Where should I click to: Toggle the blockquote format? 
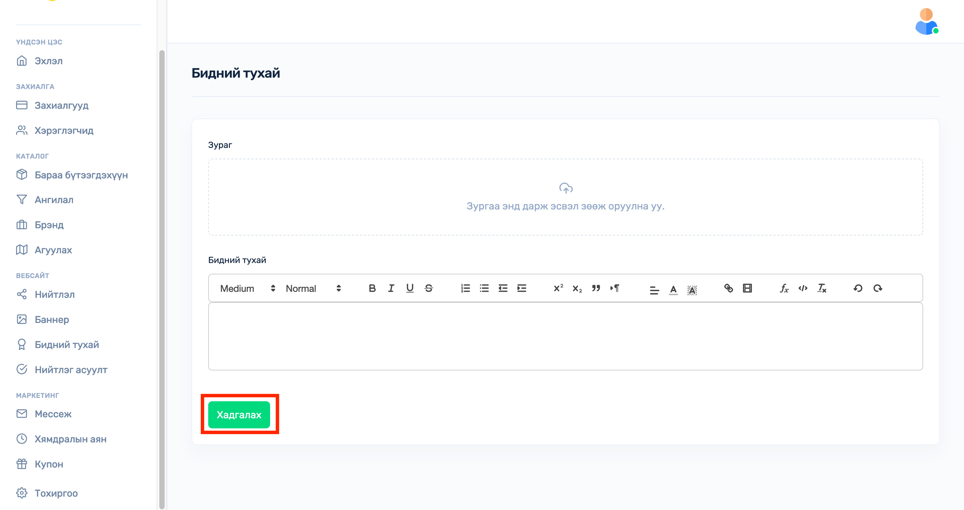click(596, 288)
